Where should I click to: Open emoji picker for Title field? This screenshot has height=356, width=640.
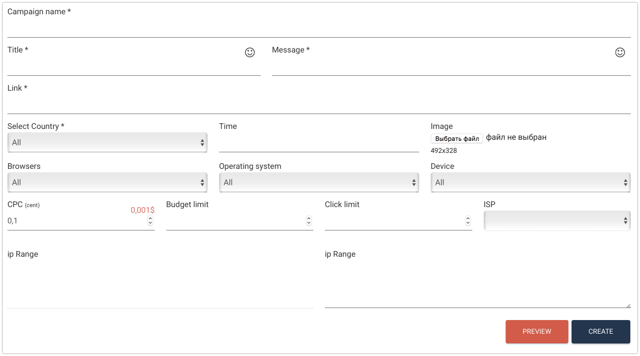click(250, 52)
